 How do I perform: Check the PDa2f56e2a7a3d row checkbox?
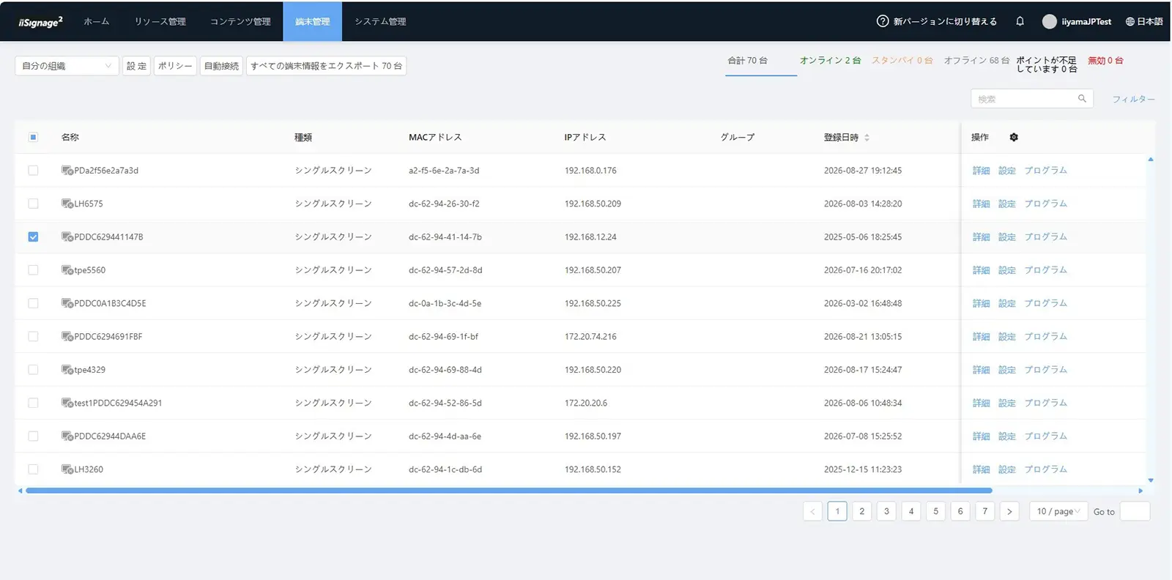click(33, 170)
